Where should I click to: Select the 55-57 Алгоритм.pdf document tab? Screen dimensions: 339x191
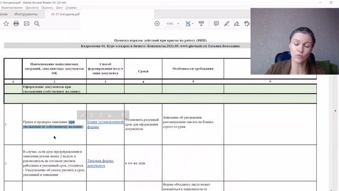click(x=65, y=14)
